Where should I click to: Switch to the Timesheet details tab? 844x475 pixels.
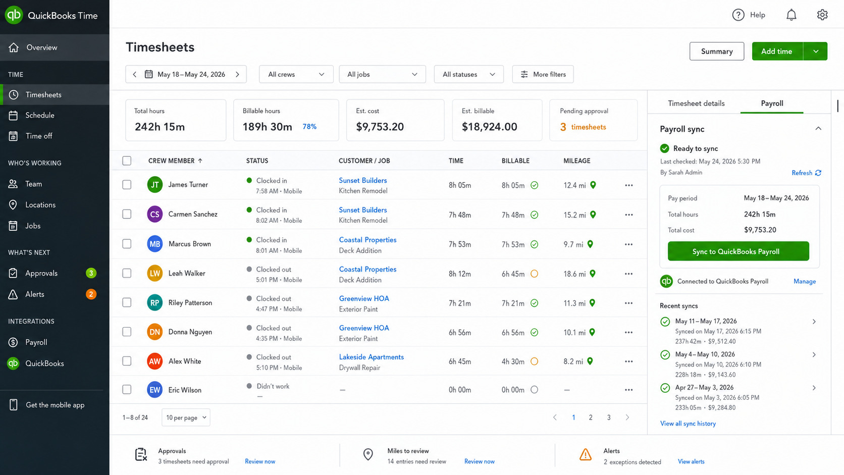coord(696,103)
